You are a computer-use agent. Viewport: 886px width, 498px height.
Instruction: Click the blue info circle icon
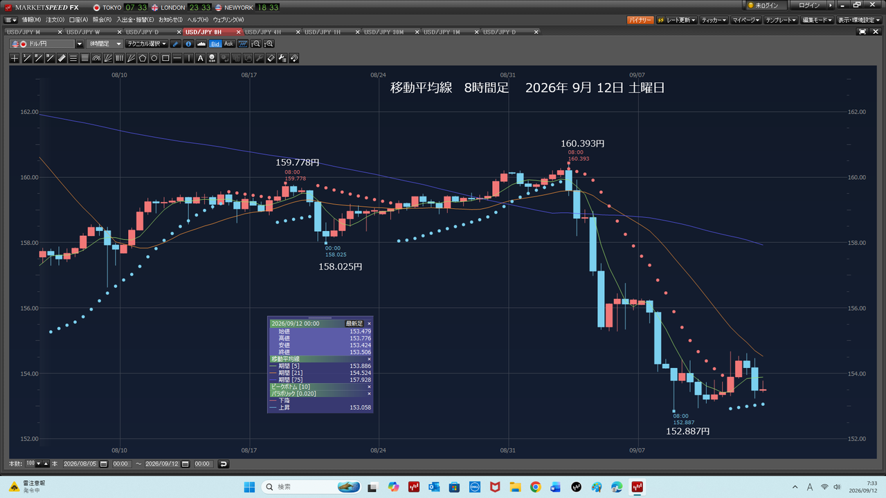189,44
